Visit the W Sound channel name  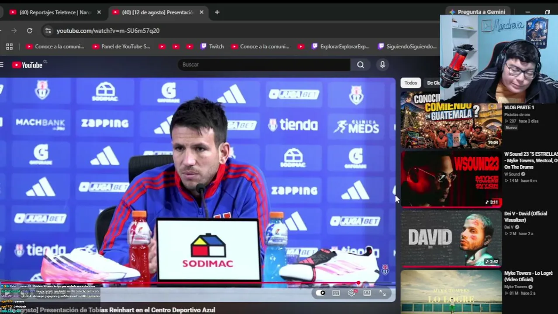pyautogui.click(x=513, y=174)
